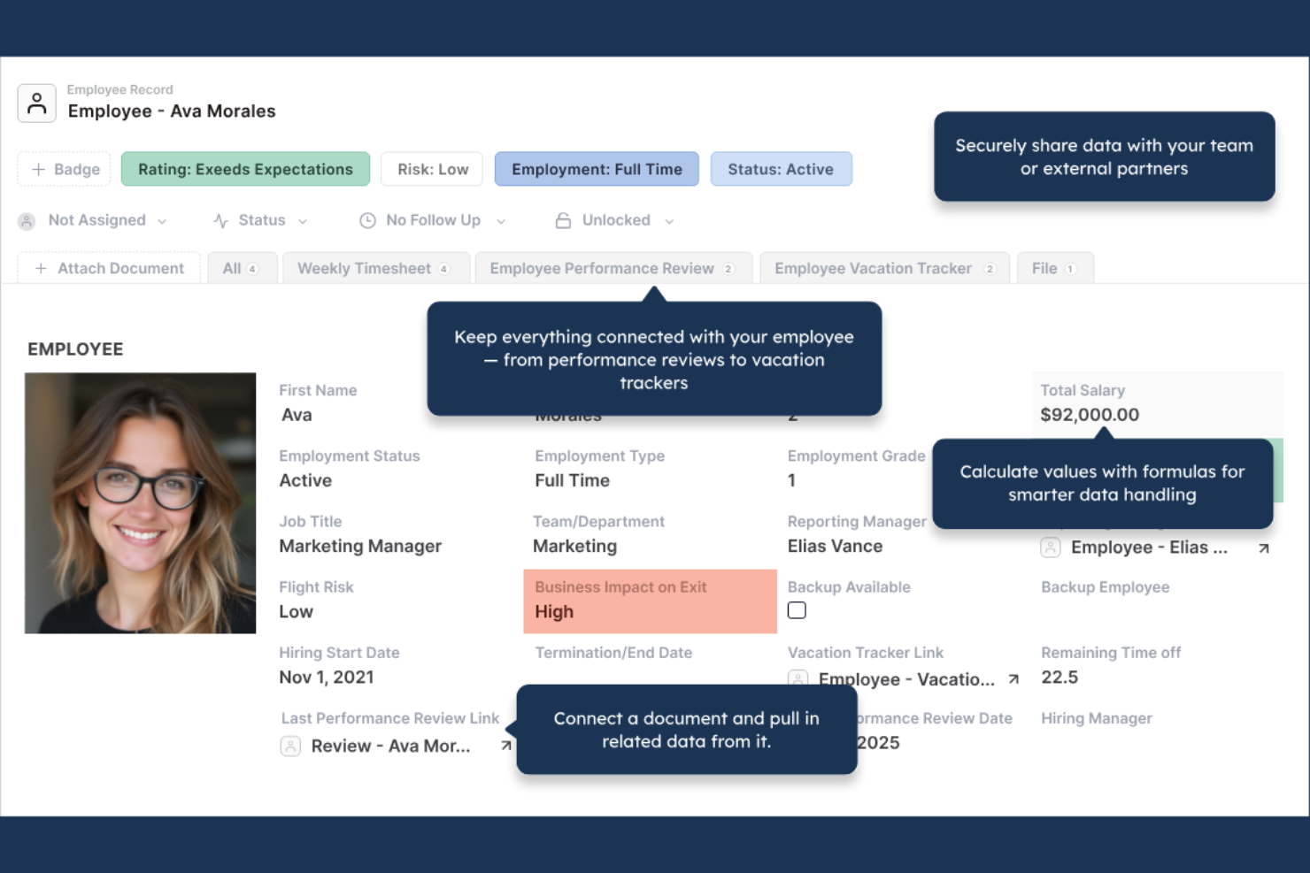Switch to the All tab
Image resolution: width=1310 pixels, height=873 pixels.
[242, 268]
